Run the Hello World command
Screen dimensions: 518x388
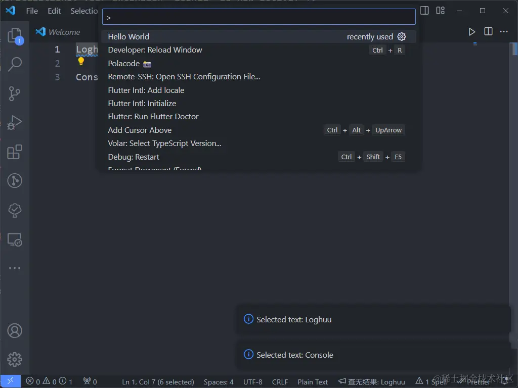coord(258,36)
